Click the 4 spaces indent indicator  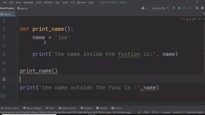click(x=166, y=112)
